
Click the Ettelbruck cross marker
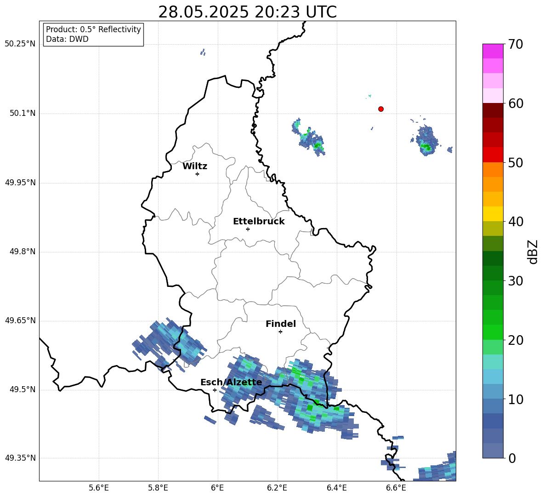point(248,229)
